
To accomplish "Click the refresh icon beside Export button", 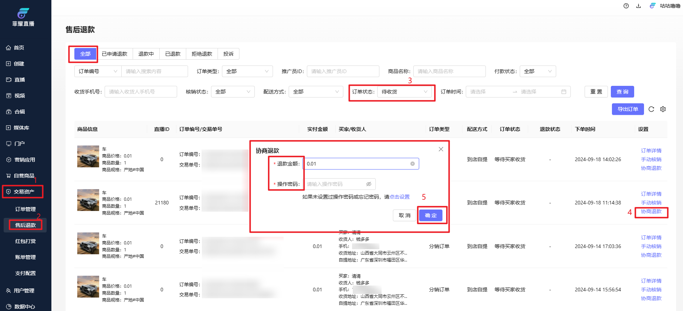I will click(651, 109).
